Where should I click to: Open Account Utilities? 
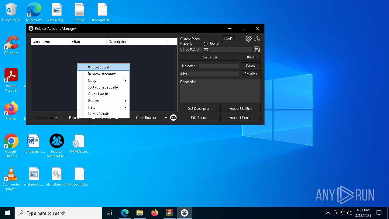click(x=240, y=109)
